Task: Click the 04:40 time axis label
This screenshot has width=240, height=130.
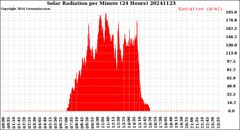Action: (45, 123)
